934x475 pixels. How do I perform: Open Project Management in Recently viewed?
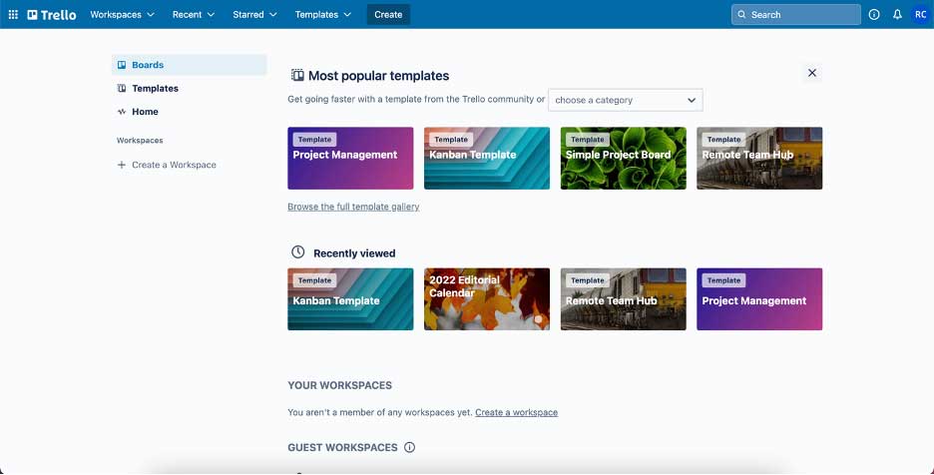coord(759,299)
